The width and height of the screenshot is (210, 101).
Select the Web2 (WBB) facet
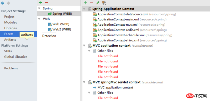click(x=60, y=29)
